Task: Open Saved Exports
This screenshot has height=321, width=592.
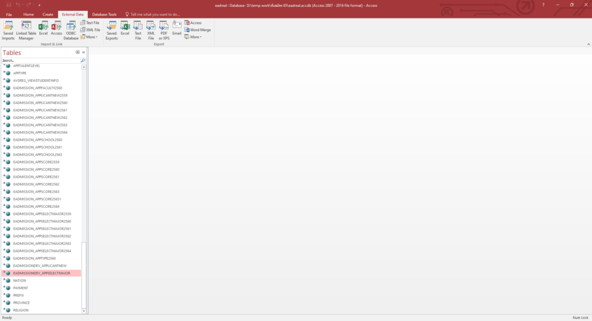Action: 112,29
